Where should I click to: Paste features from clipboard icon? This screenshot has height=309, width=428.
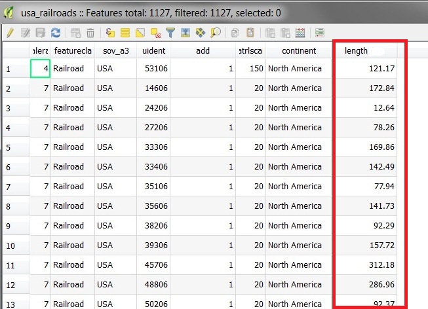point(250,33)
